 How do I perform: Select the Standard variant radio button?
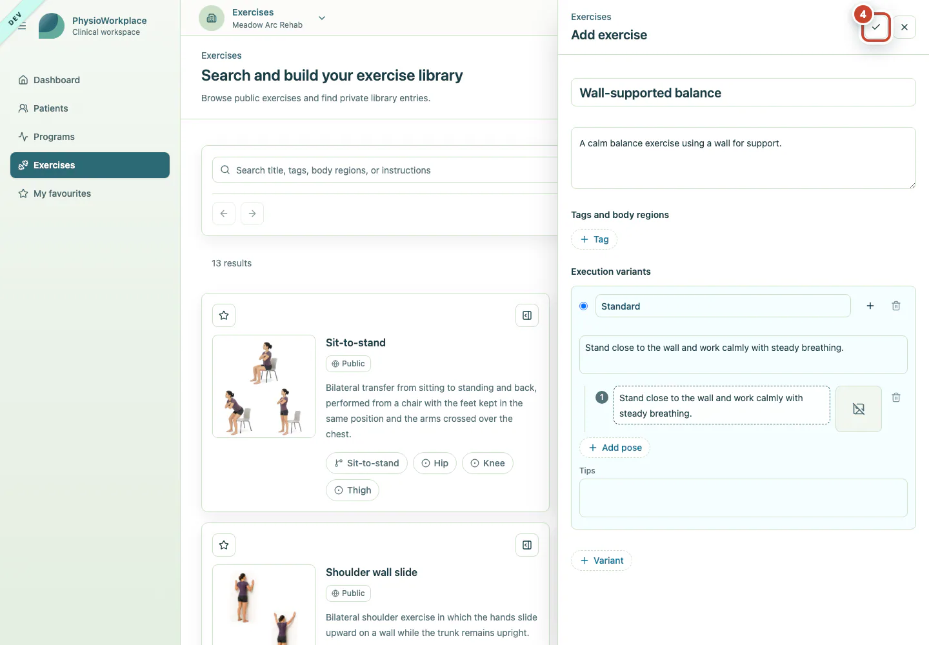pos(584,306)
